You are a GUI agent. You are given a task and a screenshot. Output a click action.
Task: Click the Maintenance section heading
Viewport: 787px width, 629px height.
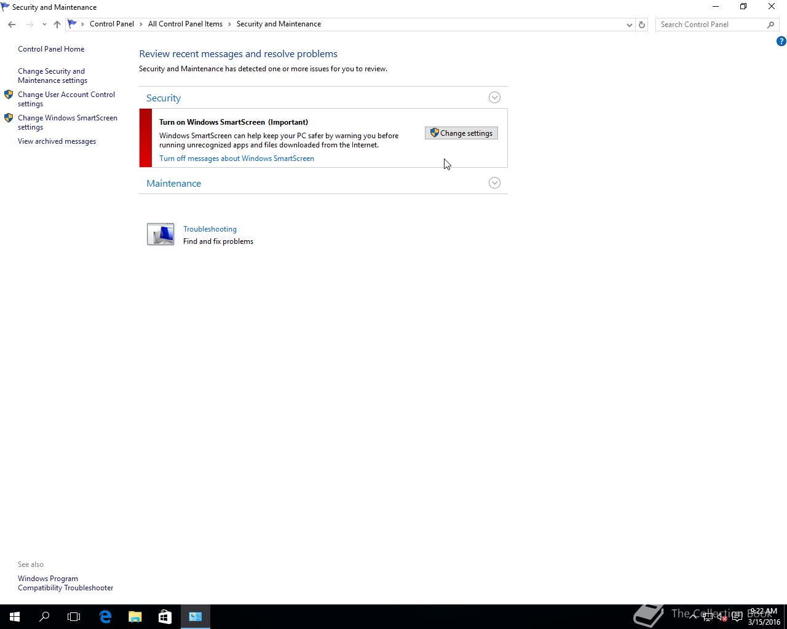173,184
